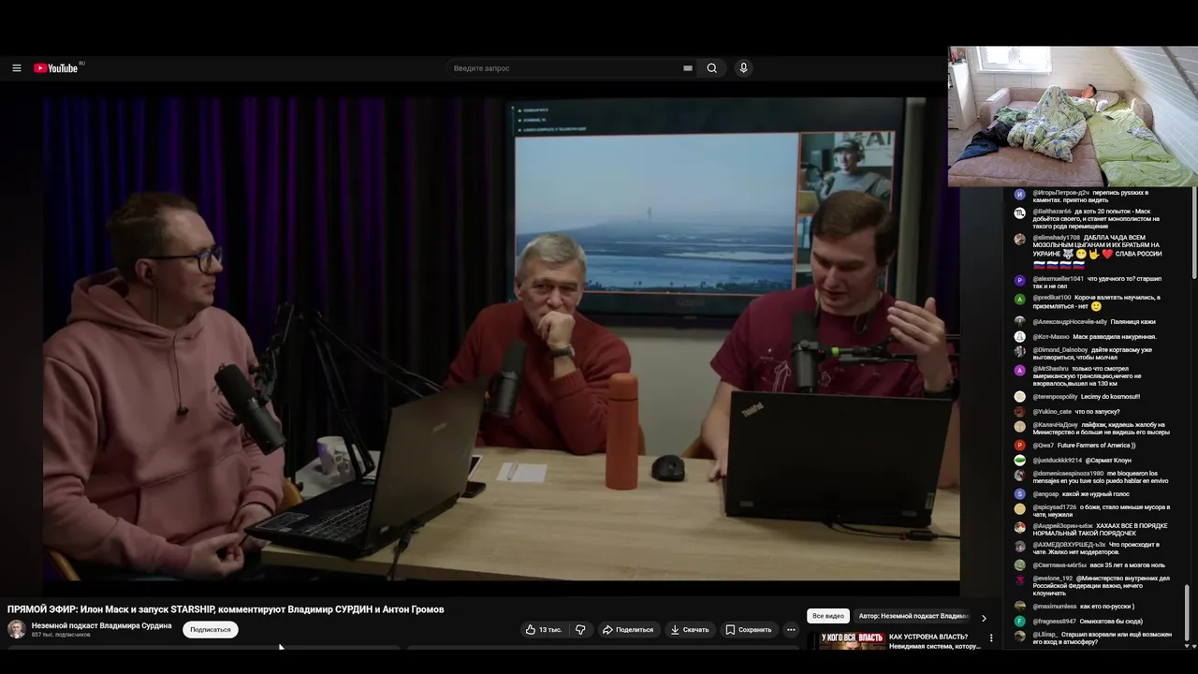Open 'Неземной подкаст Владимира Сурдина' channel link

101,625
